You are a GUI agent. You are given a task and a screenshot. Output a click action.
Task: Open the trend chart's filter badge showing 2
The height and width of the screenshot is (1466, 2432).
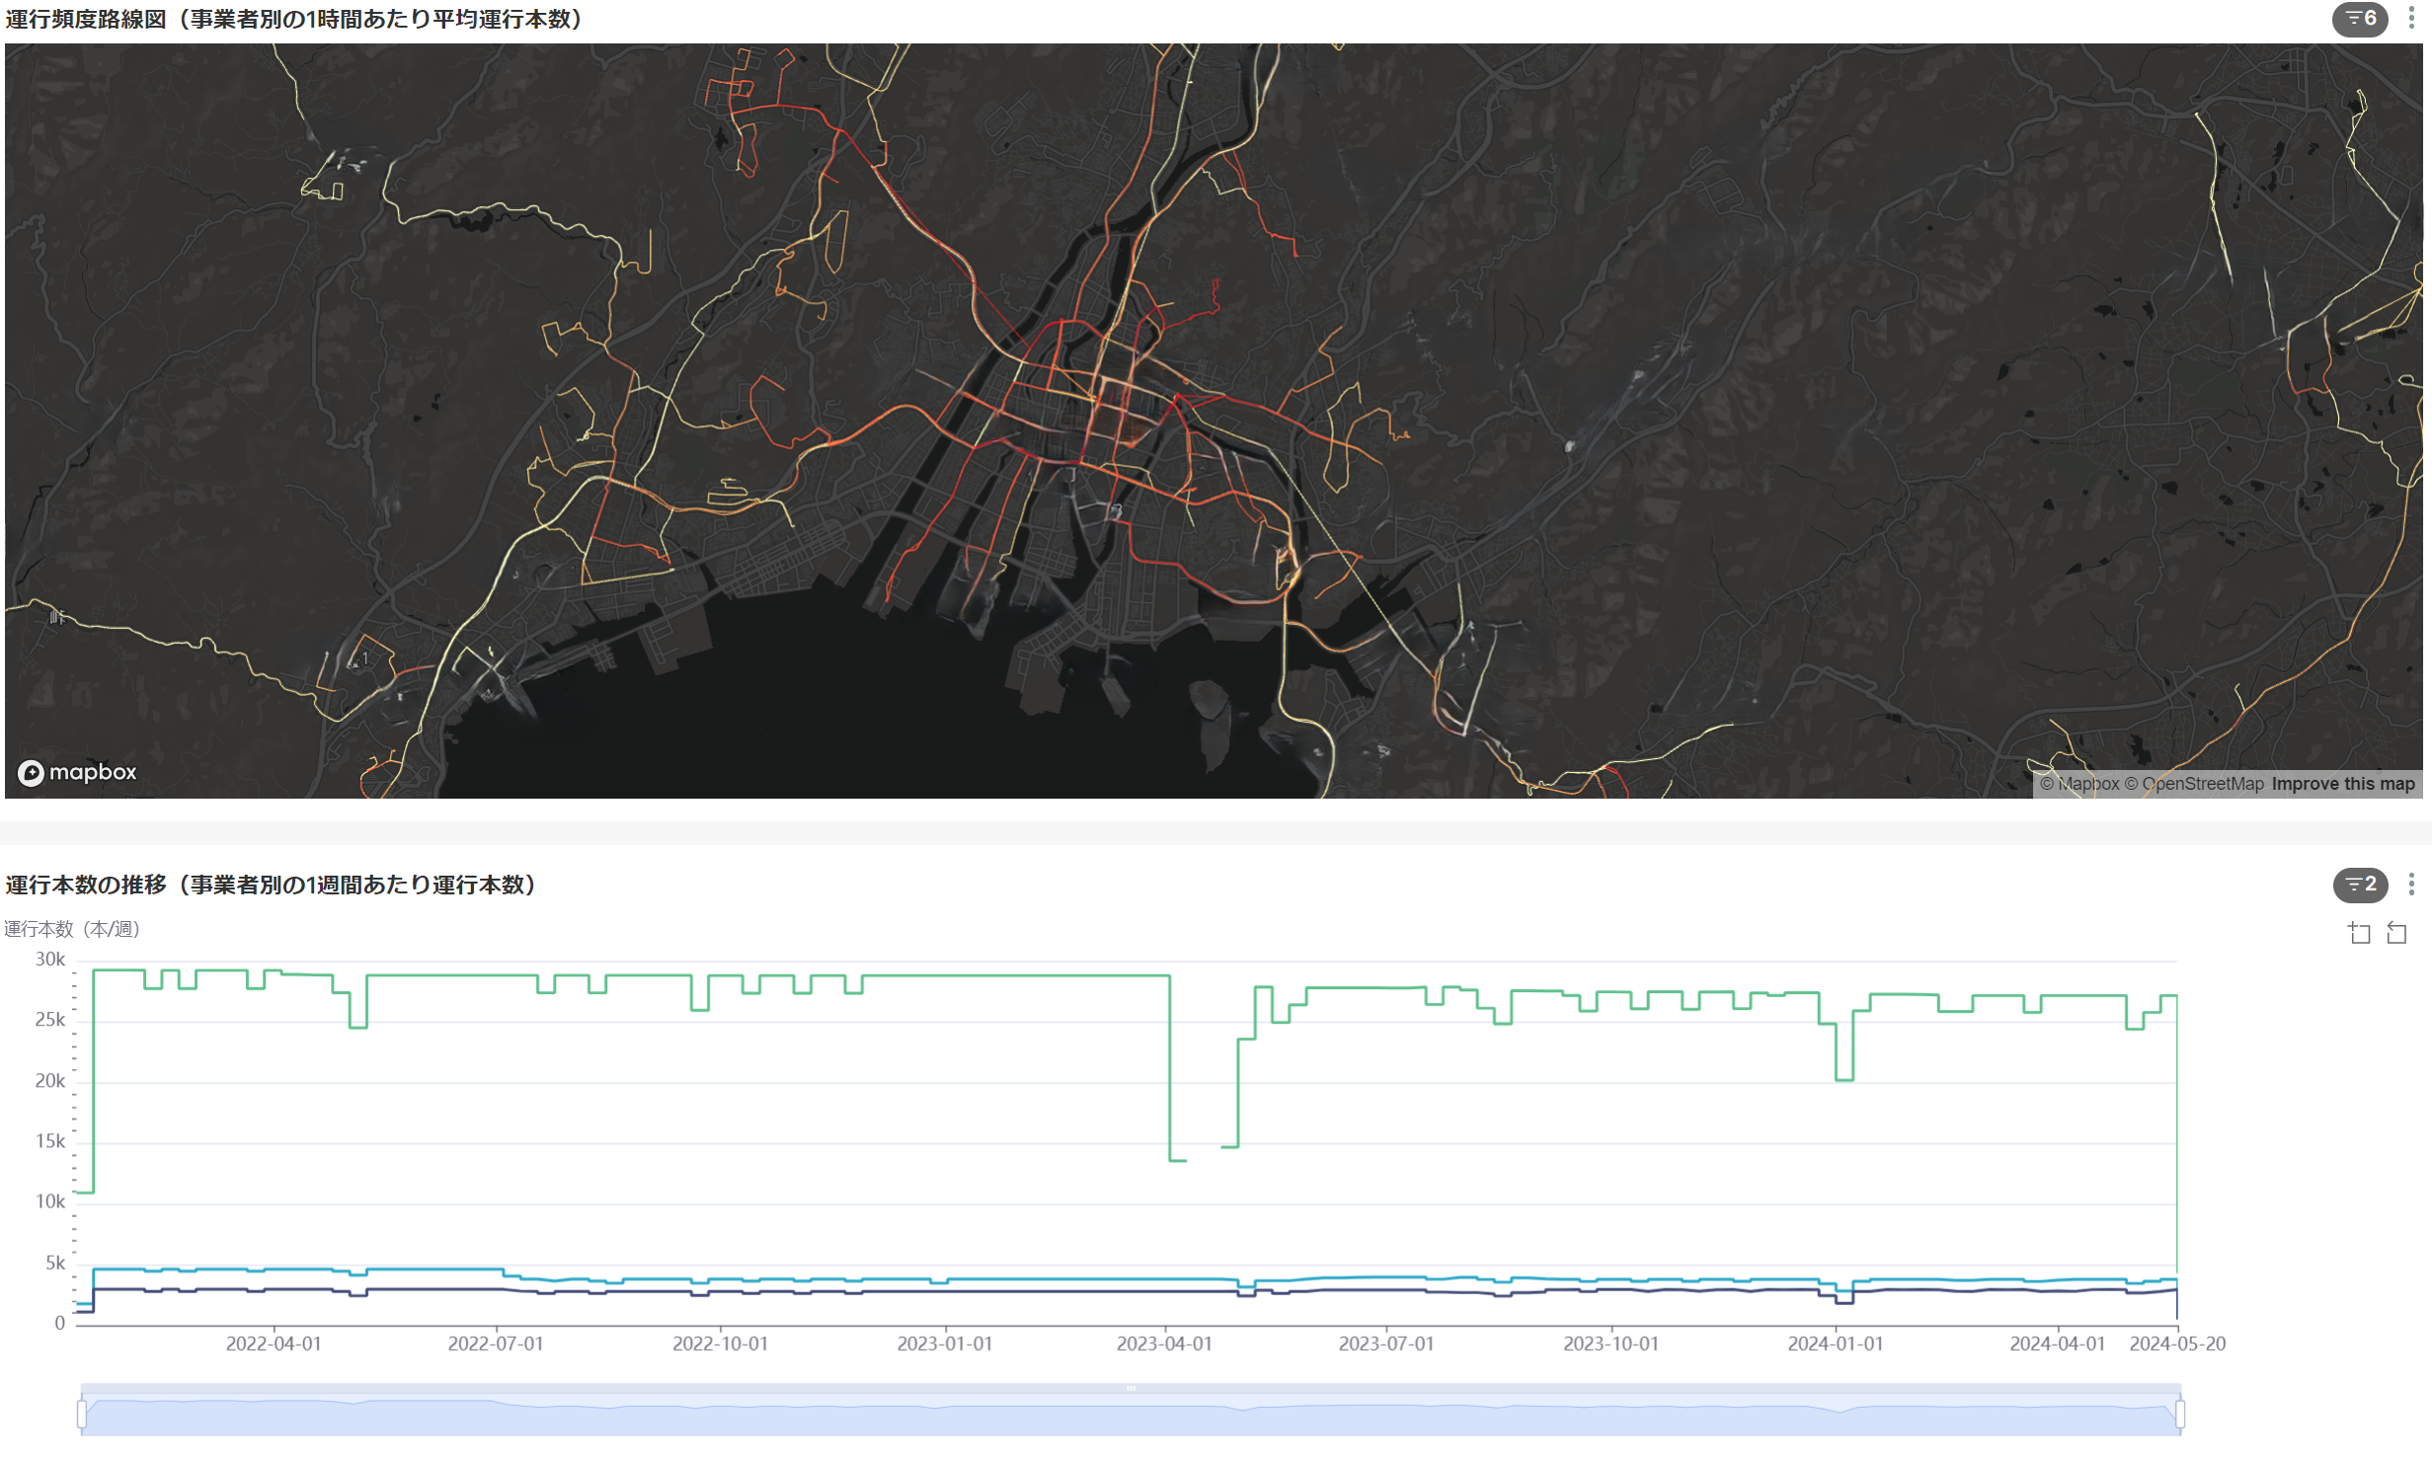2360,885
